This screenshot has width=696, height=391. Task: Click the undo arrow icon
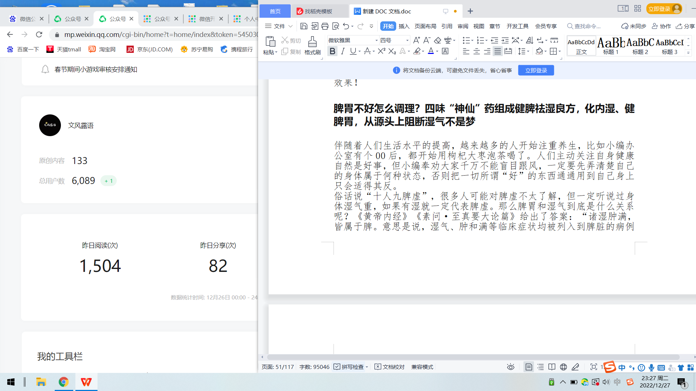[346, 26]
